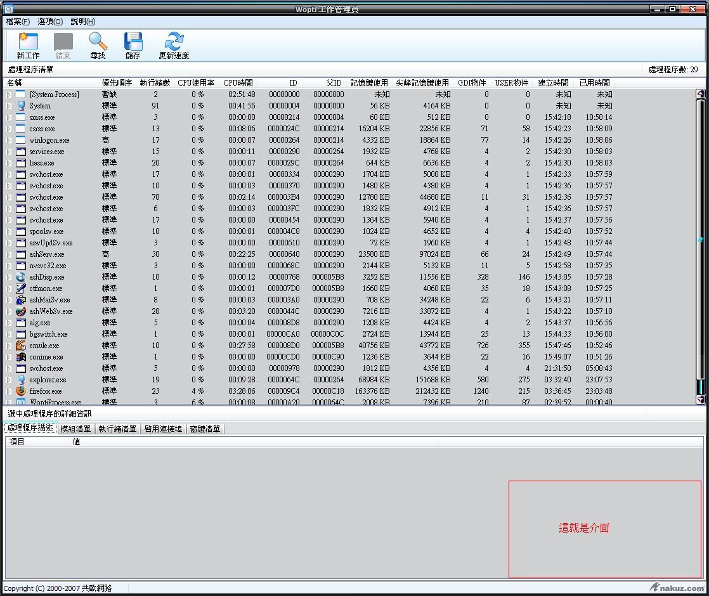This screenshot has height=596, width=709.
Task: Click the ctfmon.exe pen icon
Action: [21, 288]
